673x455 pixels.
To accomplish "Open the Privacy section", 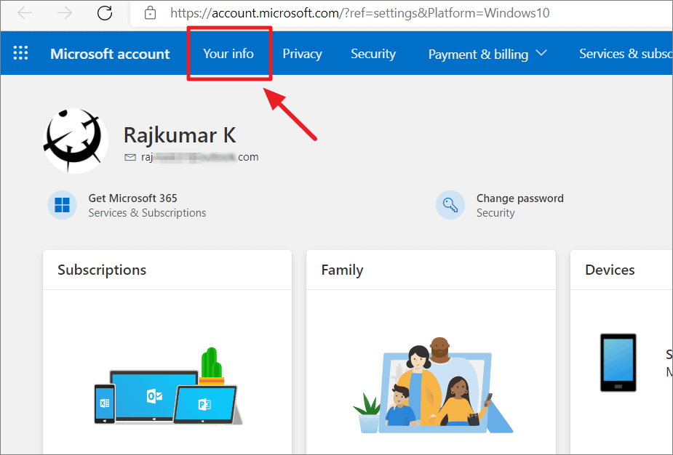I will pyautogui.click(x=302, y=53).
